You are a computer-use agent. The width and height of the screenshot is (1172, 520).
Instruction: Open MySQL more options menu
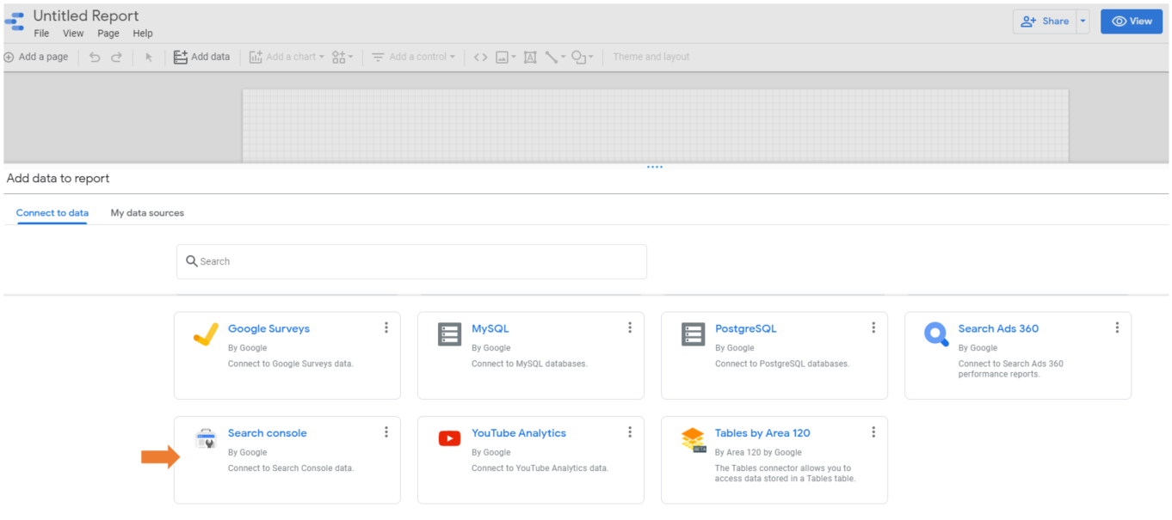tap(630, 327)
